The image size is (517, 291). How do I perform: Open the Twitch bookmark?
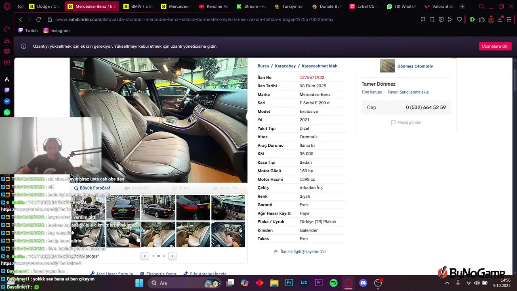(x=28, y=31)
